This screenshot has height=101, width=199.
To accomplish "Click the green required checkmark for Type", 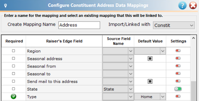I will tap(13, 97).
